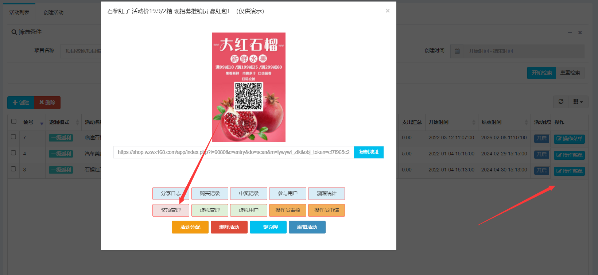Open 虚拟管理 button
The width and height of the screenshot is (598, 275).
click(210, 210)
